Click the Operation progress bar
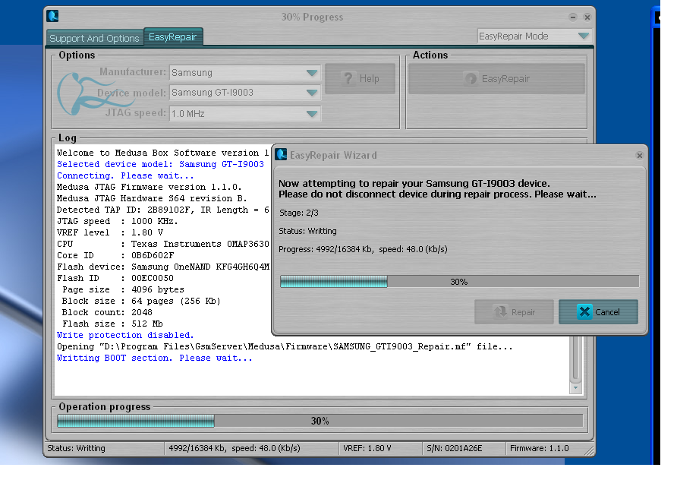Screen dimensions: 699x499 click(x=320, y=421)
